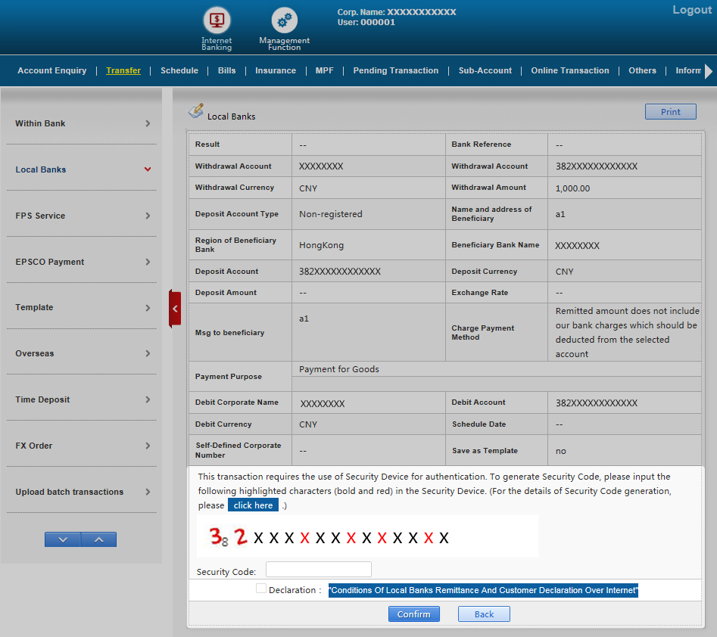The image size is (717, 637).
Task: Open Management Function gear icon
Action: coord(285,20)
